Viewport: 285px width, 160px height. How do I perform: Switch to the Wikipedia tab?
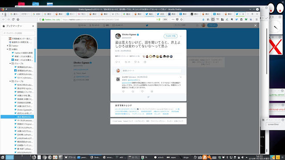tap(115, 14)
